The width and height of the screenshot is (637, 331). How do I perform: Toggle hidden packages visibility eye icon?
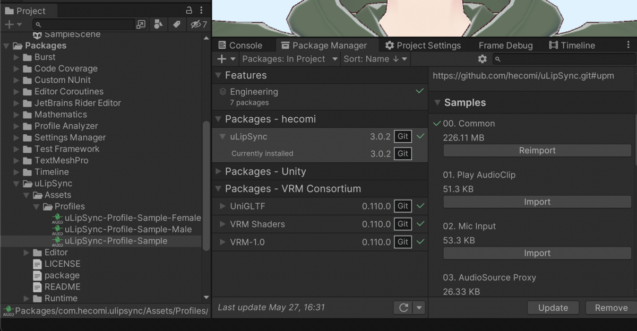[199, 24]
